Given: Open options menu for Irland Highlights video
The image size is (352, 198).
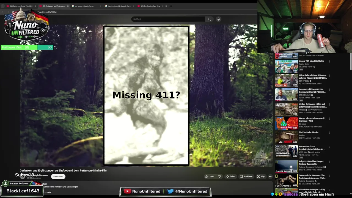Looking at the screenshot, I should 329,61.
